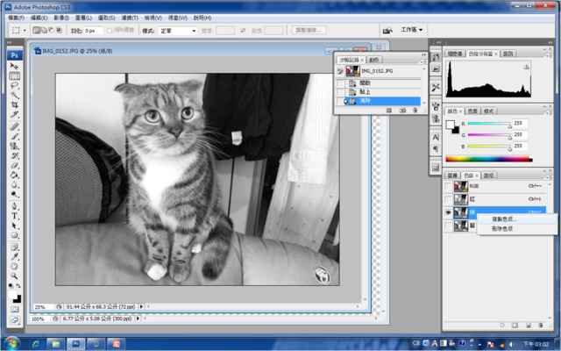561x351 pixels.
Task: Select the Magic Wand tool
Action: click(x=14, y=95)
